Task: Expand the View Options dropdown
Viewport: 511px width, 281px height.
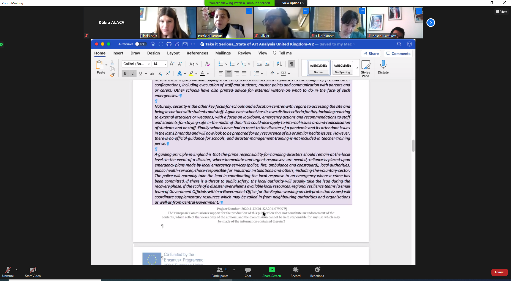Action: pos(293,3)
